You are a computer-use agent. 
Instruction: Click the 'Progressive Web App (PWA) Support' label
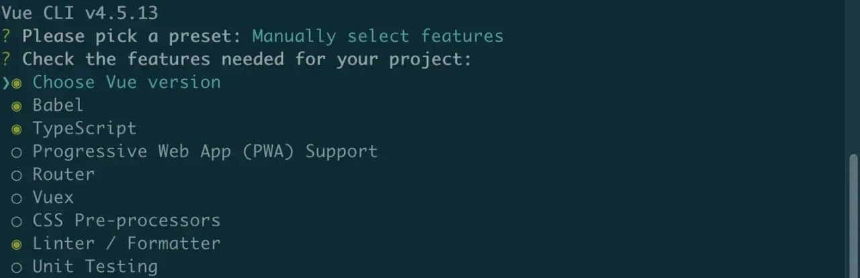(x=205, y=151)
